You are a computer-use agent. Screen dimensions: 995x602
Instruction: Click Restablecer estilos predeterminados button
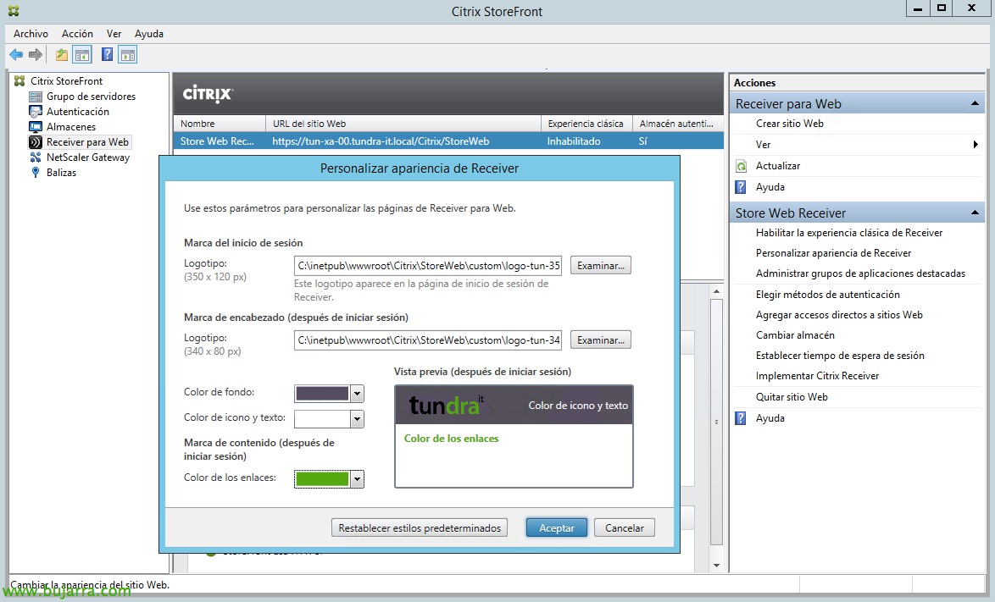pos(420,527)
